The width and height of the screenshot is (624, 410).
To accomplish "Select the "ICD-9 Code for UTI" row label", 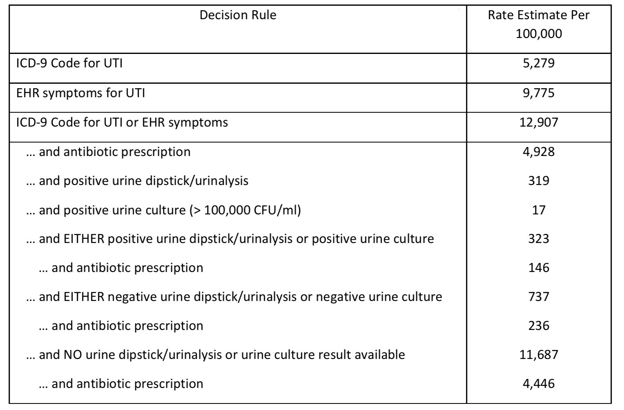I will click(x=69, y=64).
